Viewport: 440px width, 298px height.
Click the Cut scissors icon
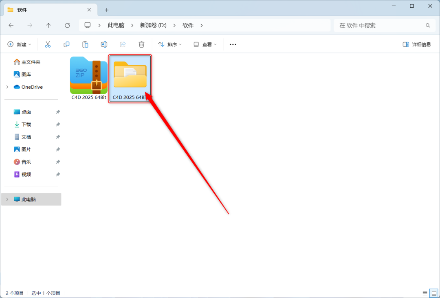tap(48, 44)
